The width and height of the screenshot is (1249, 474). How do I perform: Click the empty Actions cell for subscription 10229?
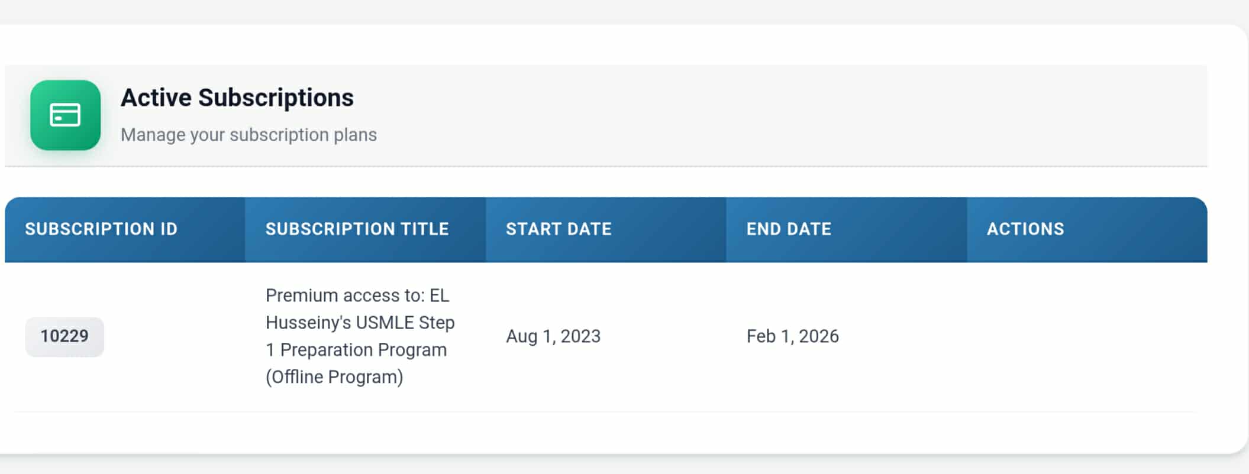[x=1086, y=336]
